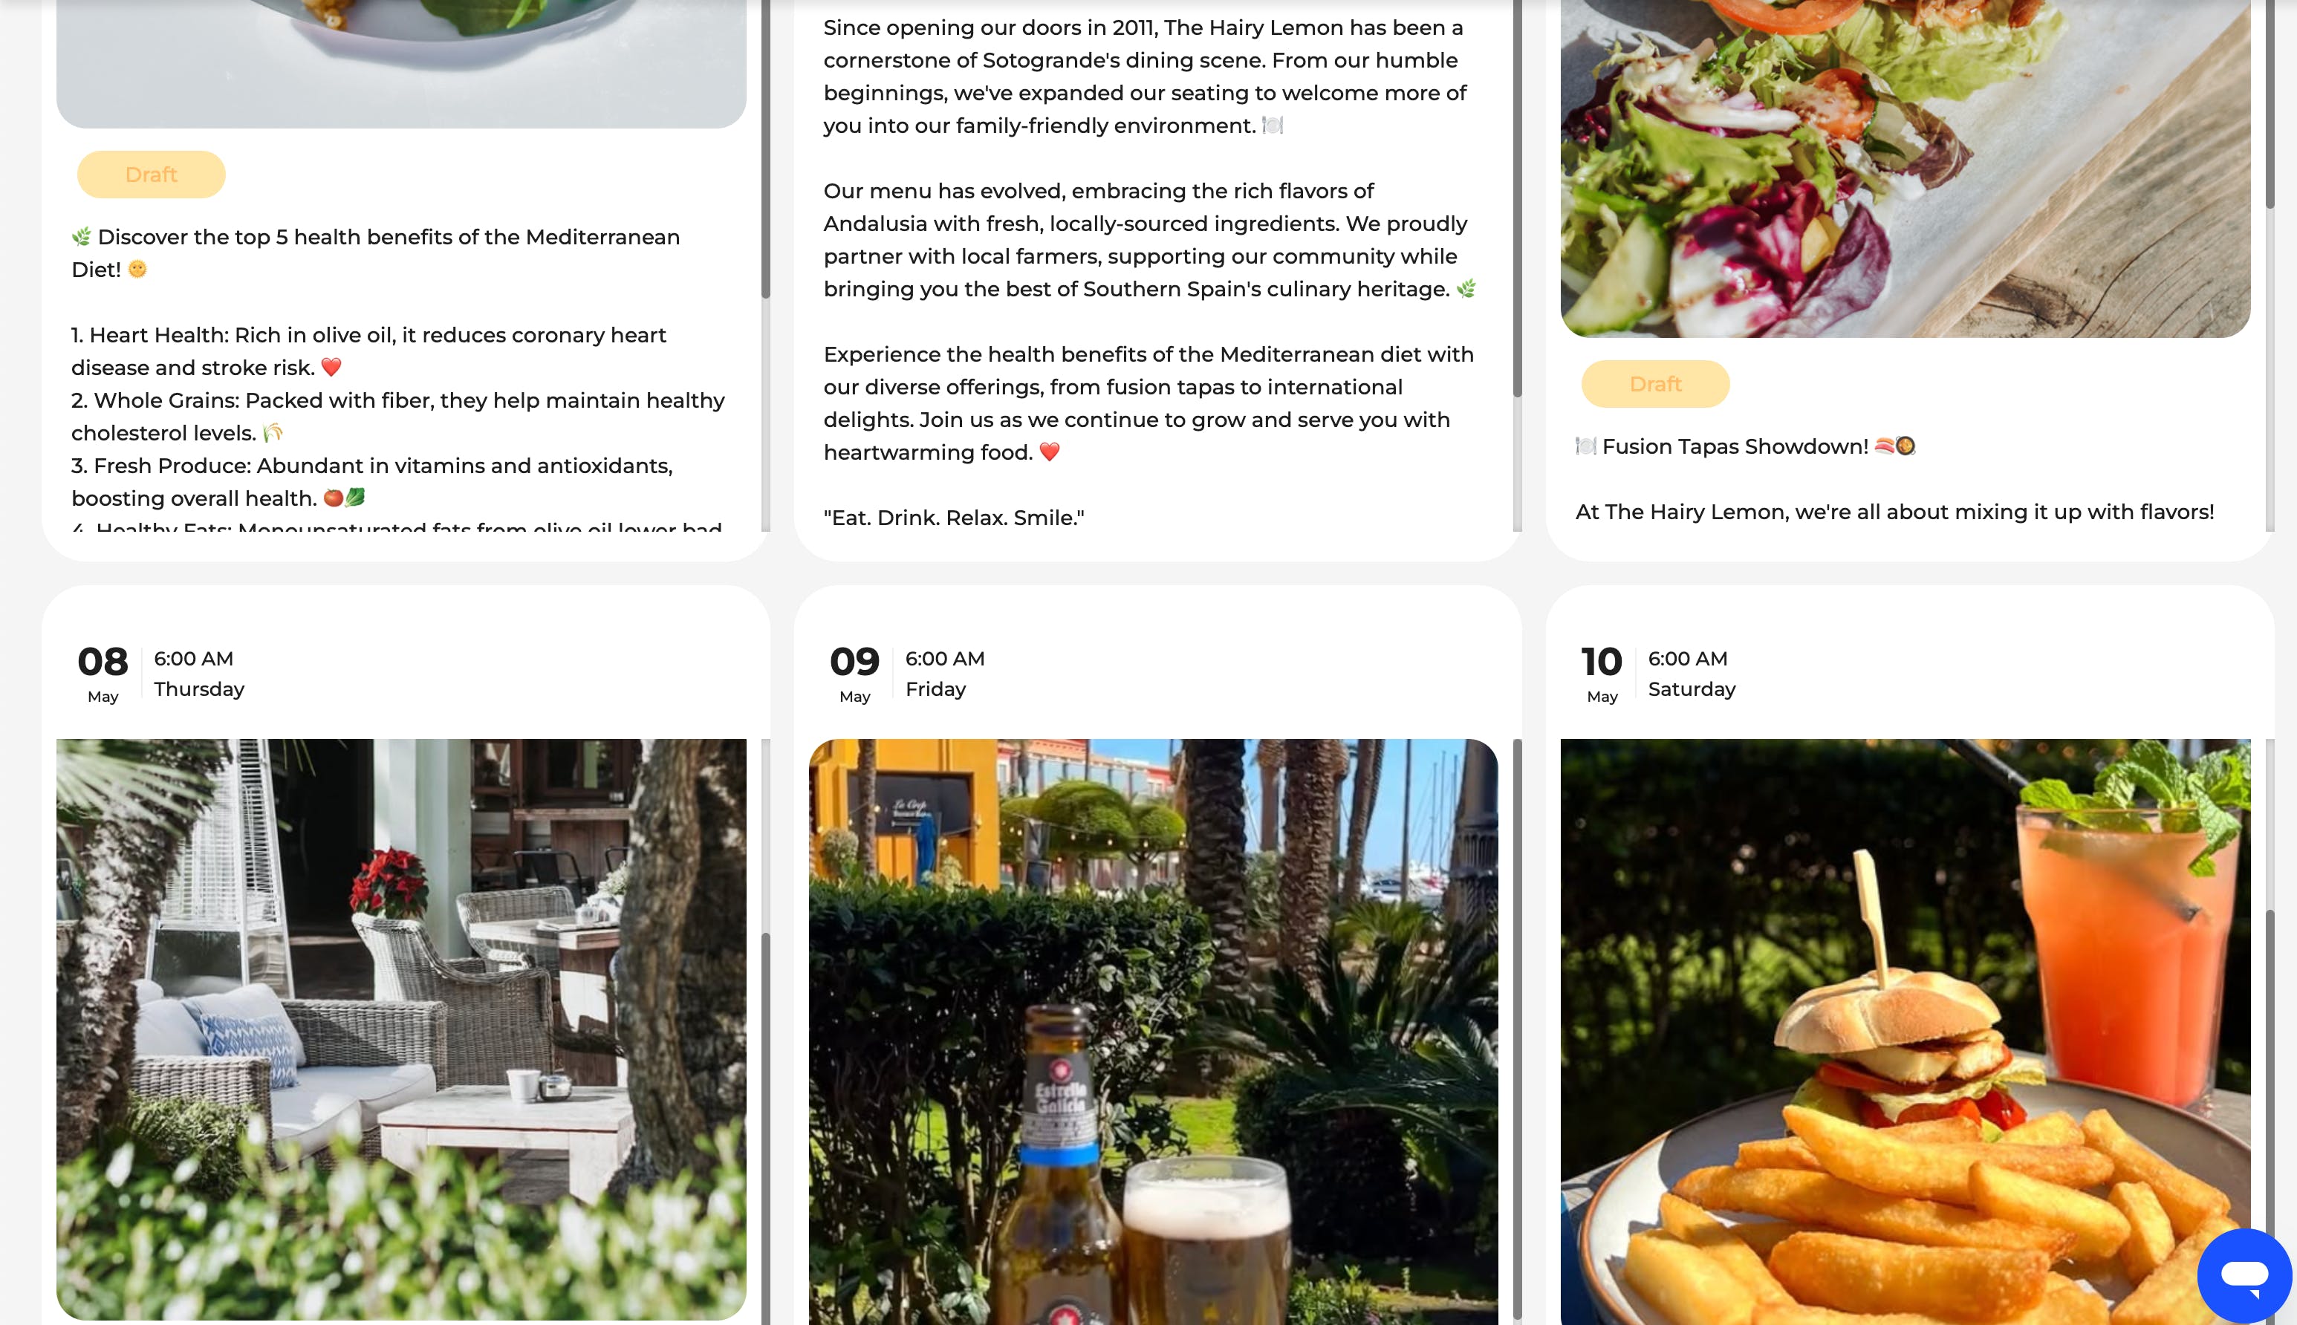
Task: Click the Eat. Drink. Relax. Smile. quote
Action: (x=954, y=517)
